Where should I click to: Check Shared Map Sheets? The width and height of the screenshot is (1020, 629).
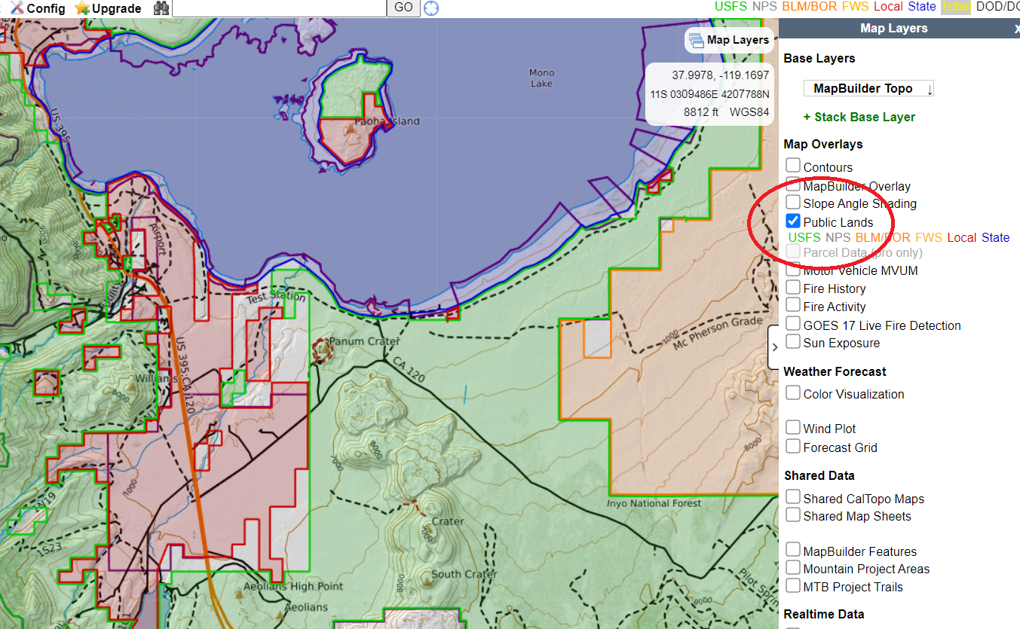793,514
